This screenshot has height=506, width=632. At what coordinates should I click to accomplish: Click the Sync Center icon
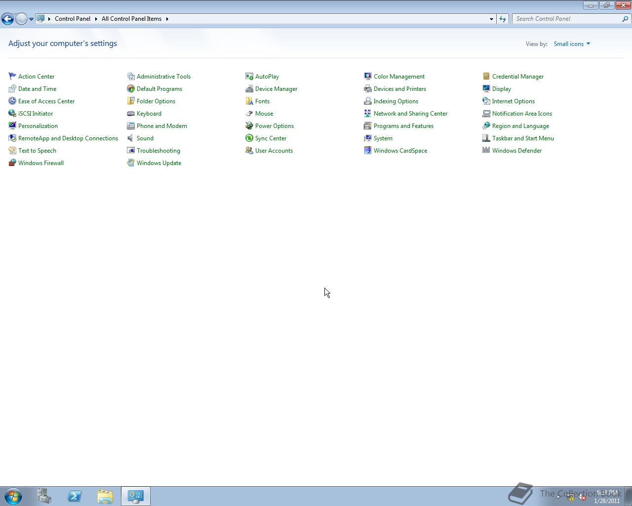point(249,138)
